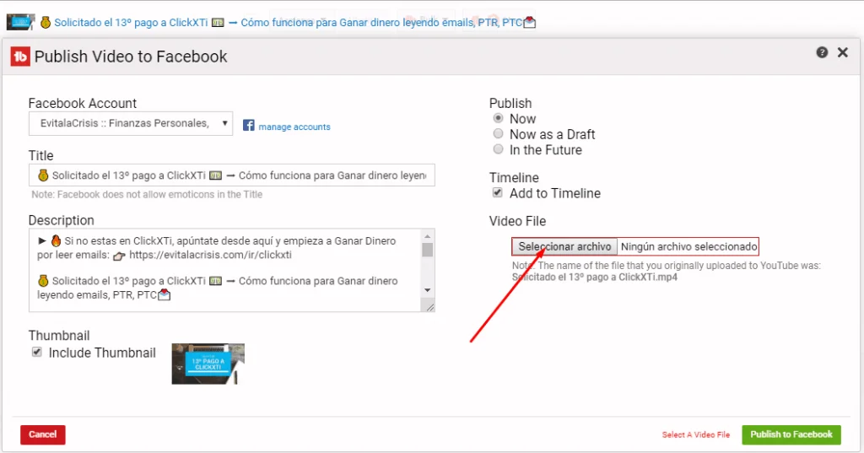The width and height of the screenshot is (864, 453).
Task: Select the In the Future radio button
Action: point(498,148)
